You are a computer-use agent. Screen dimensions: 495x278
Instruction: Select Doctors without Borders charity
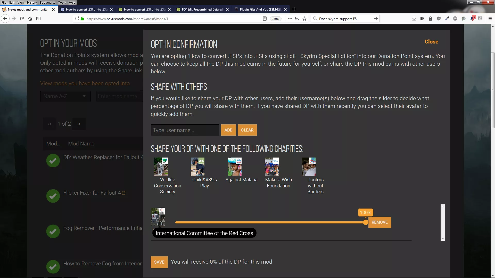(x=309, y=167)
